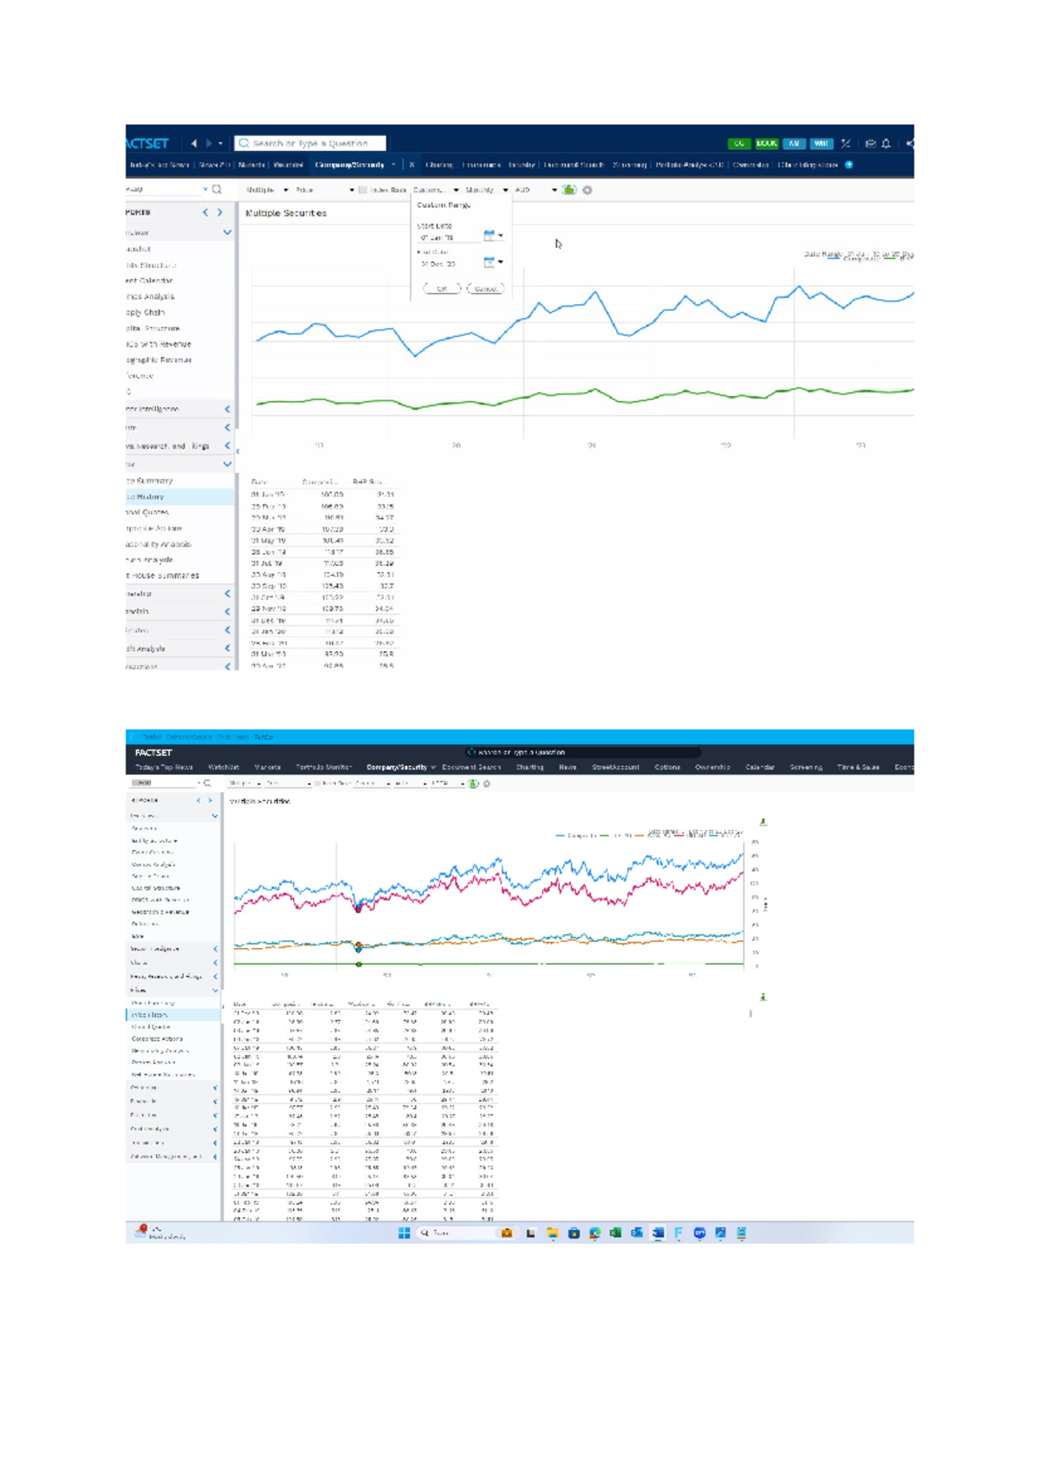Click printer icon in upper FactSet header

coord(870,143)
